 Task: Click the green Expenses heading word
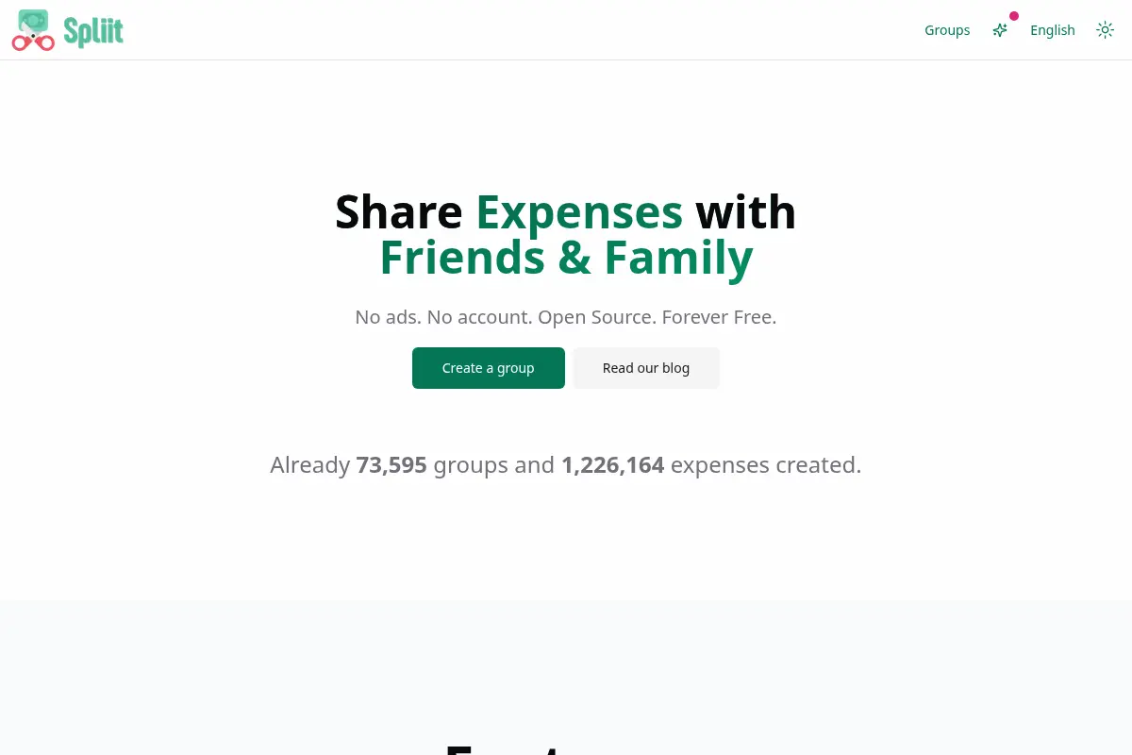pyautogui.click(x=579, y=211)
